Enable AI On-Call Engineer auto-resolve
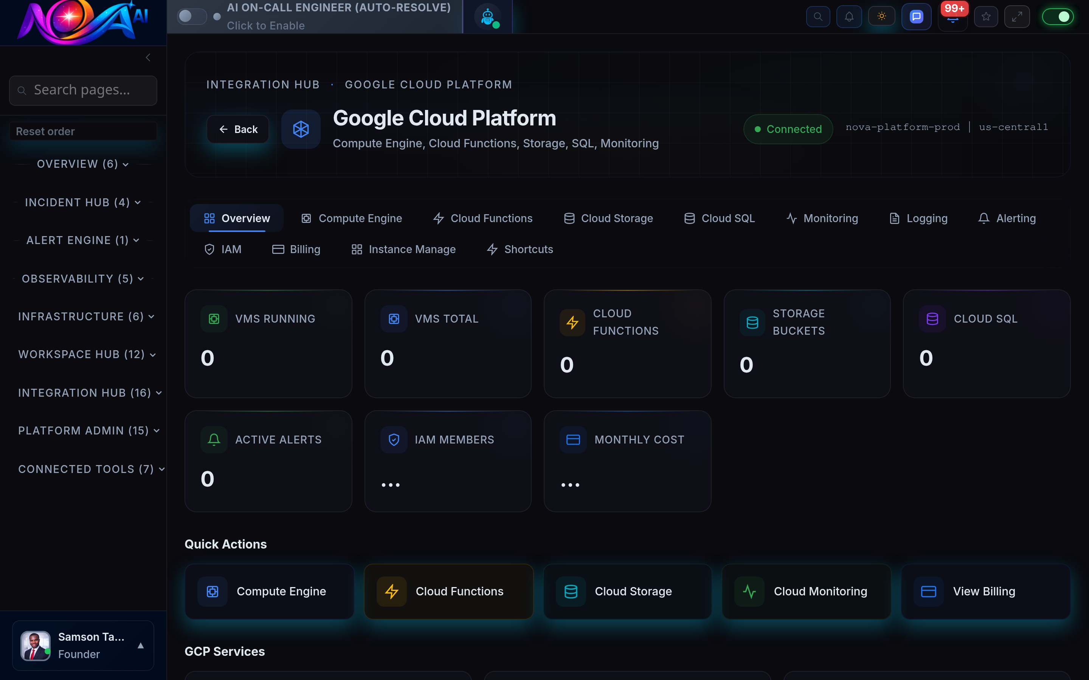 pyautogui.click(x=191, y=16)
